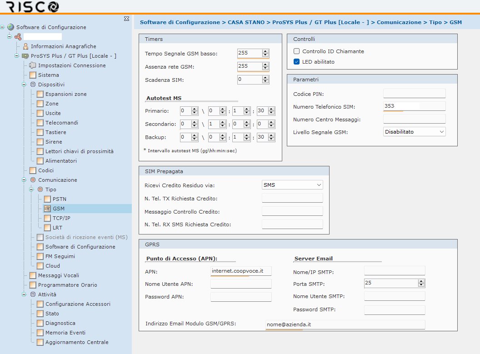This screenshot has width=480, height=354.
Task: Collapse the Comunicazione tree node
Action: [24, 180]
